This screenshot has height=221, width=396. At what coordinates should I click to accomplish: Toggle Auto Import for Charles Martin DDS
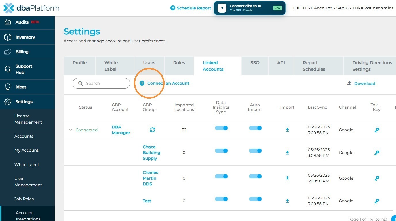(255, 176)
